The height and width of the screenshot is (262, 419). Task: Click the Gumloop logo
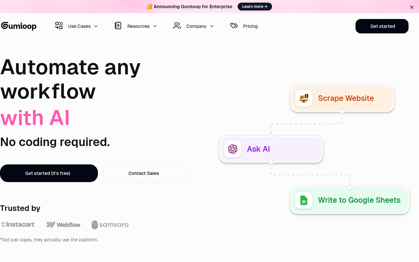coord(18,26)
